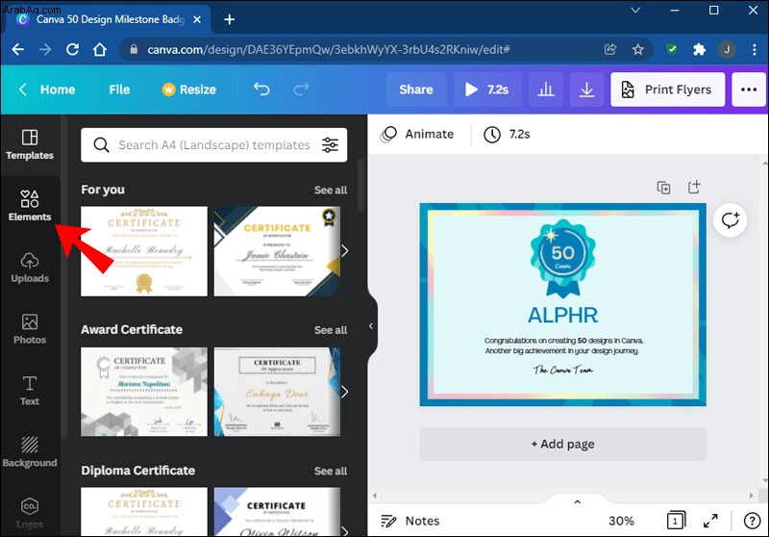769x537 pixels.
Task: Expand For you templates with right chevron
Action: [x=345, y=251]
